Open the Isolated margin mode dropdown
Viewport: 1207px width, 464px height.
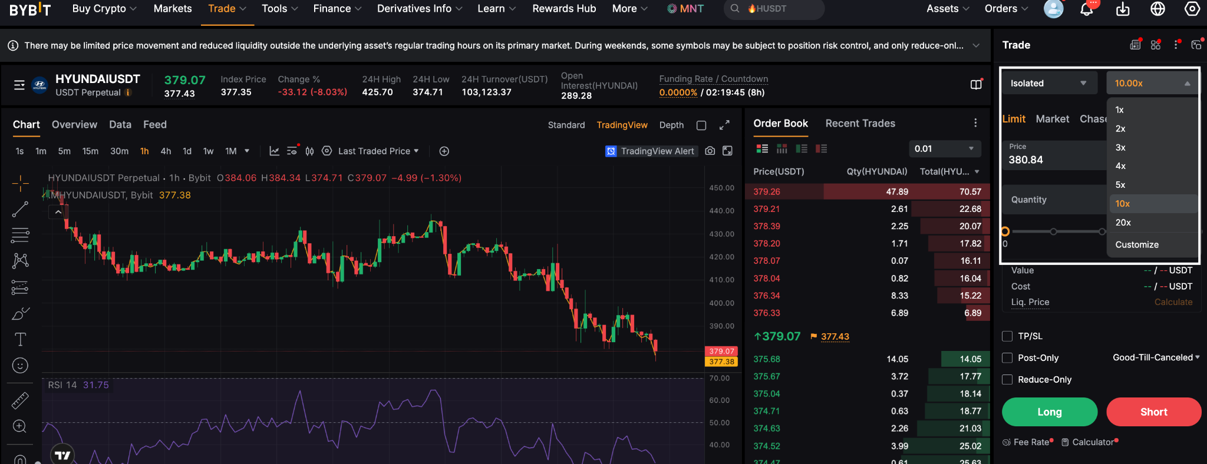click(x=1050, y=83)
